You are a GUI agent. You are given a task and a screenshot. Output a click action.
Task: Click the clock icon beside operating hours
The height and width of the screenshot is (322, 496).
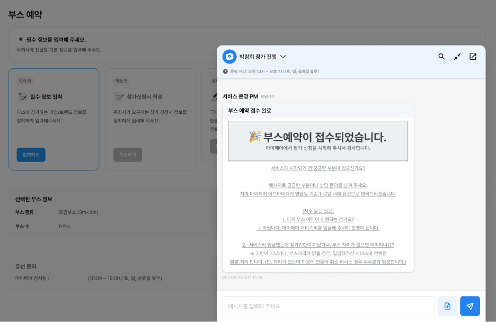click(x=225, y=71)
